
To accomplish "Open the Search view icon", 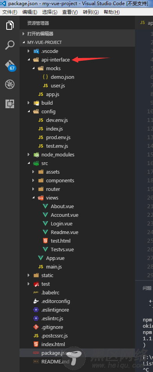I will [10, 45].
